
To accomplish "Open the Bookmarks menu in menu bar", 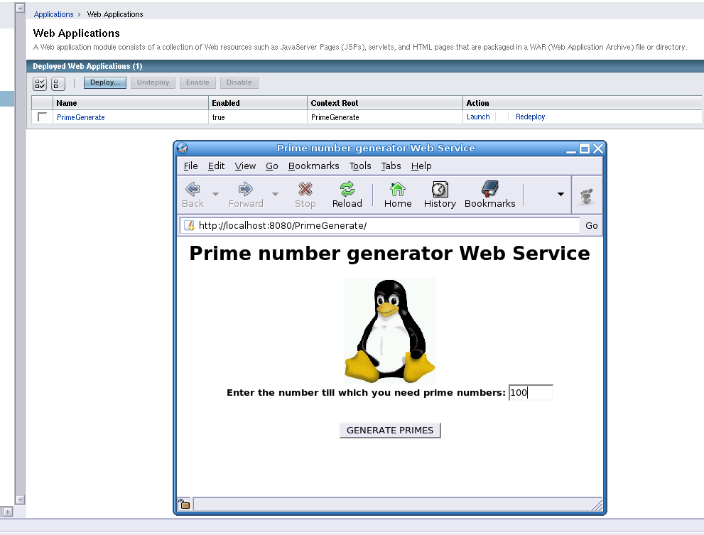I will tap(313, 166).
